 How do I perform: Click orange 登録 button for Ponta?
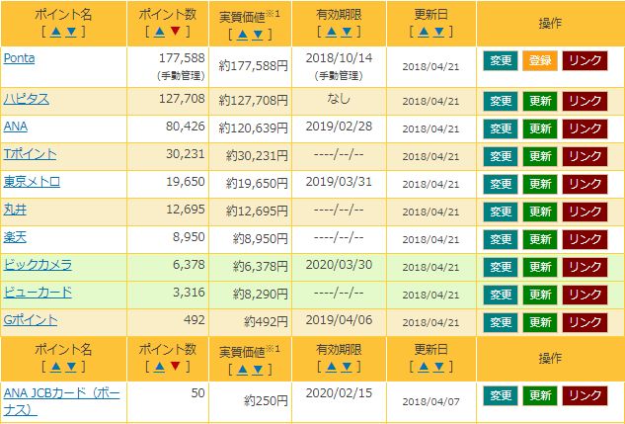(x=540, y=60)
